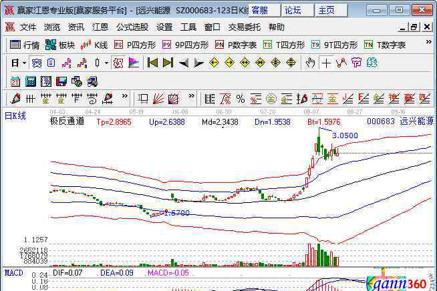Expand overflow chevron after pen-ruler tool
This screenshot has width=437, height=291.
[x=124, y=96]
